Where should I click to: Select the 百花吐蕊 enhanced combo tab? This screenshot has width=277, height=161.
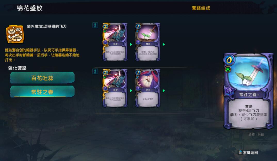pos(42,78)
